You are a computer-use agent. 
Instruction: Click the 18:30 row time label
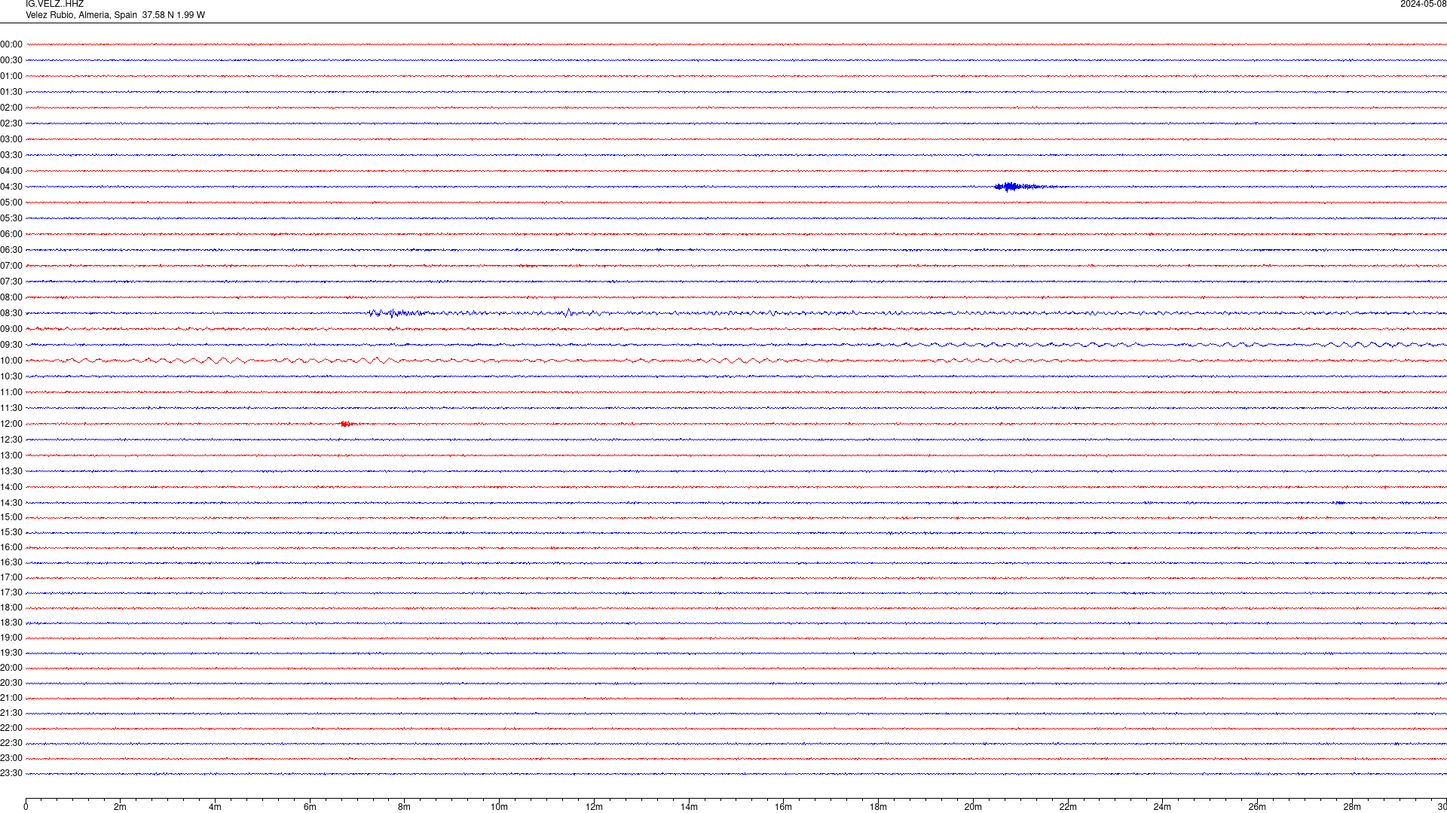pos(11,623)
